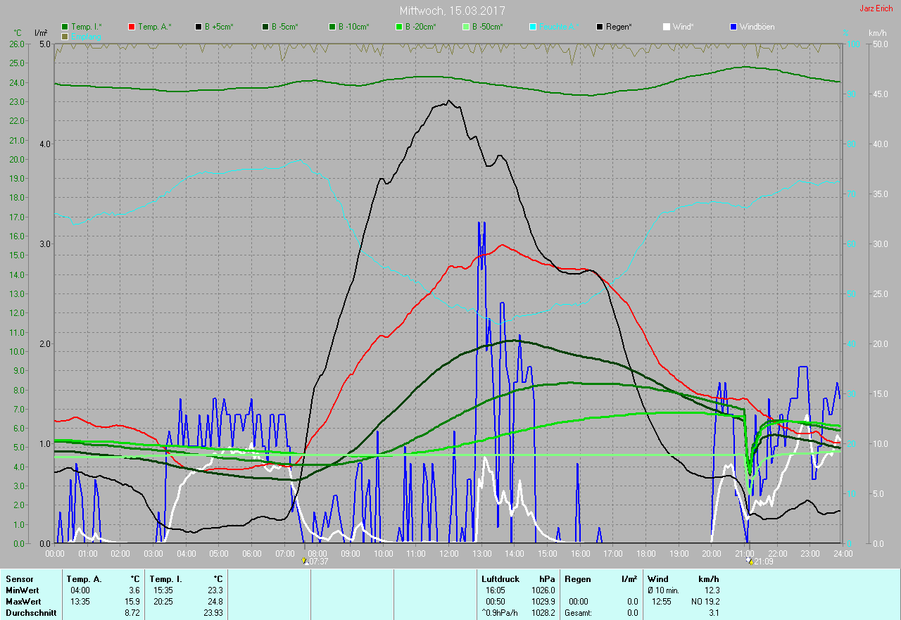Select the blue Windböen legend square
The image size is (901, 620).
(734, 27)
